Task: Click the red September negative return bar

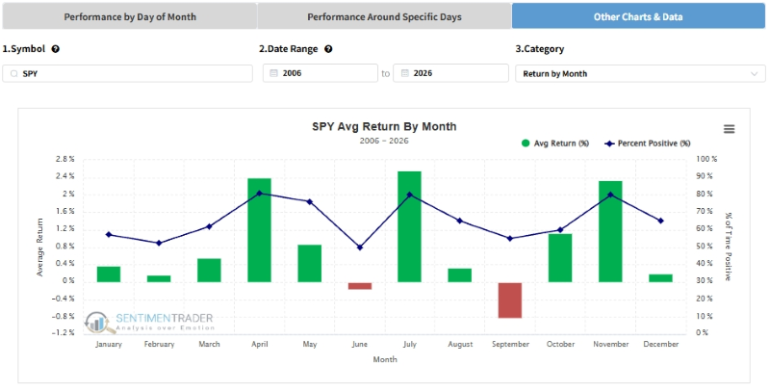Action: pos(510,300)
